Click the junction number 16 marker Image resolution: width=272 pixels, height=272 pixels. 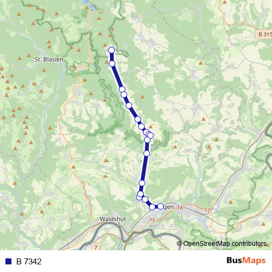point(180,208)
